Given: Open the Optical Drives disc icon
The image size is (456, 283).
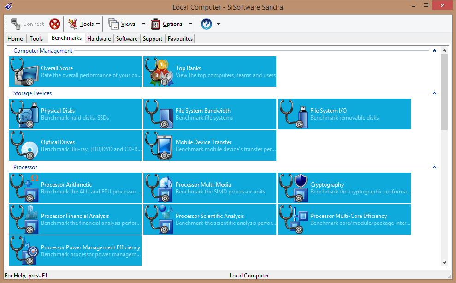Looking at the screenshot, I should coord(24,145).
